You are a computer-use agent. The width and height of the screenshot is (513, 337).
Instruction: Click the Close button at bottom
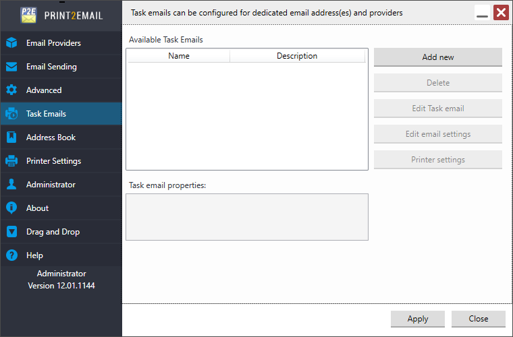pos(479,319)
